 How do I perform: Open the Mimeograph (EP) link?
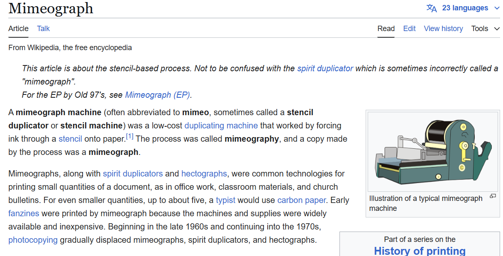pyautogui.click(x=158, y=95)
